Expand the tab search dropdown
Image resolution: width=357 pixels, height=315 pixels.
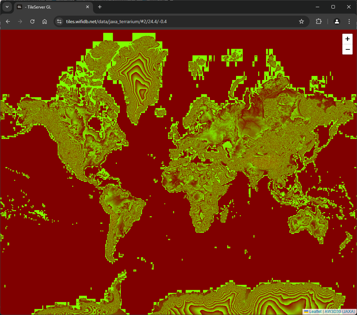click(x=7, y=7)
